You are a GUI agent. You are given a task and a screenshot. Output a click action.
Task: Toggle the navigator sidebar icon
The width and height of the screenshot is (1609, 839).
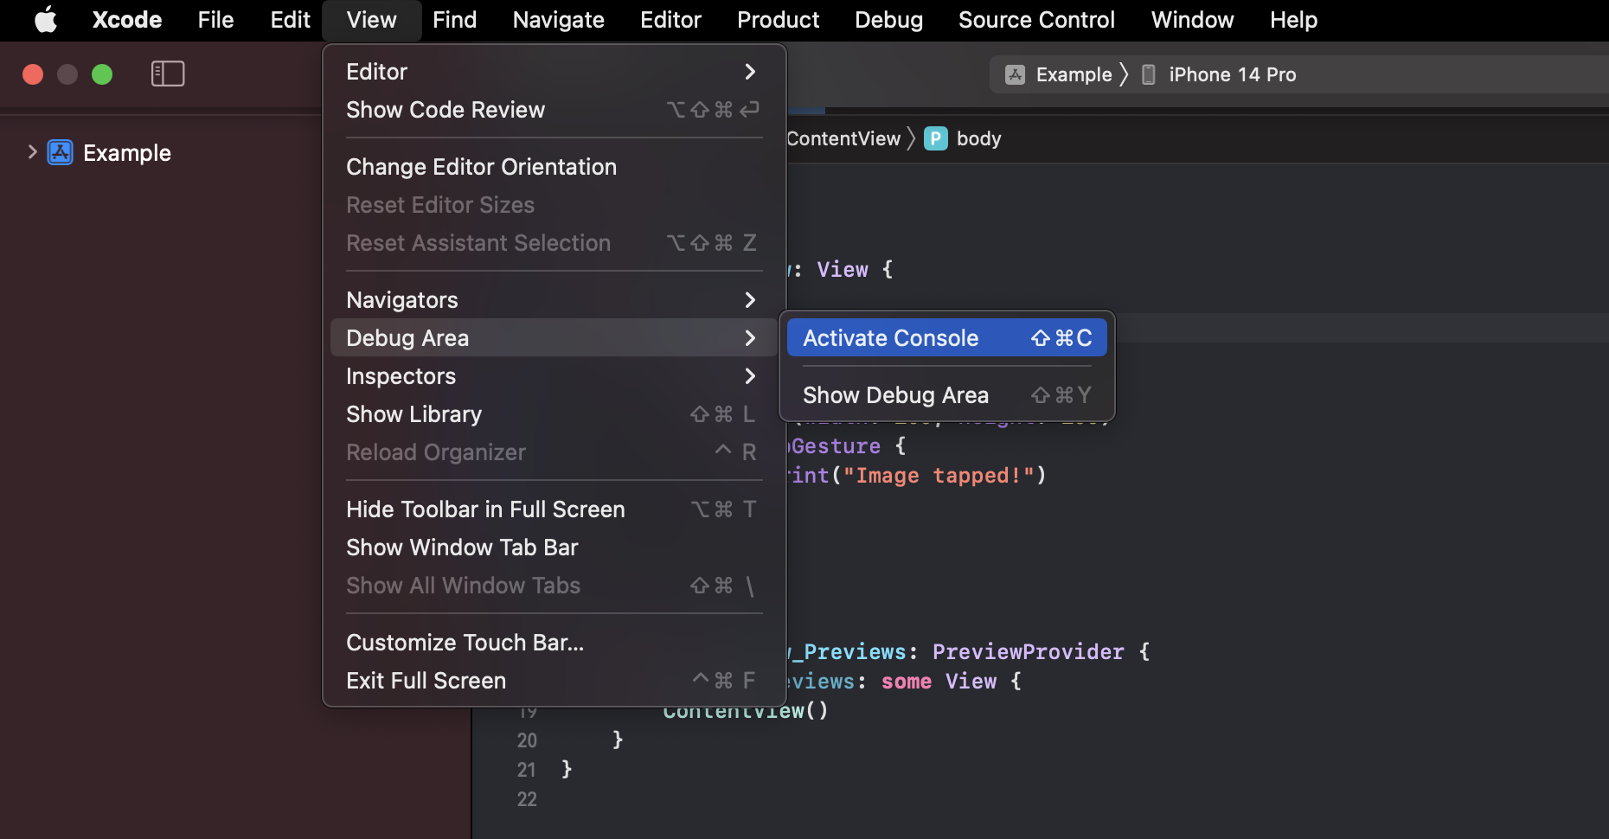[x=168, y=74]
